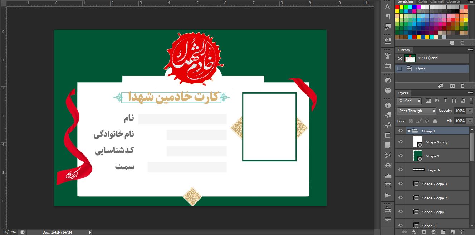Open the Layers panel flyout menu
Image resolution: width=475 pixels, height=235 pixels.
point(470,93)
